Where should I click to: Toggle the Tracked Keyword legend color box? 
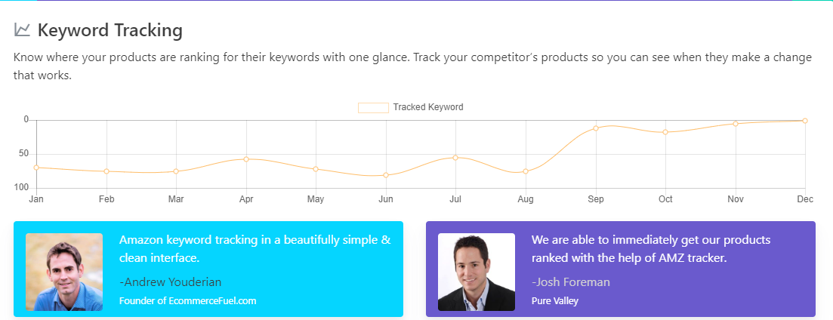[x=373, y=108]
